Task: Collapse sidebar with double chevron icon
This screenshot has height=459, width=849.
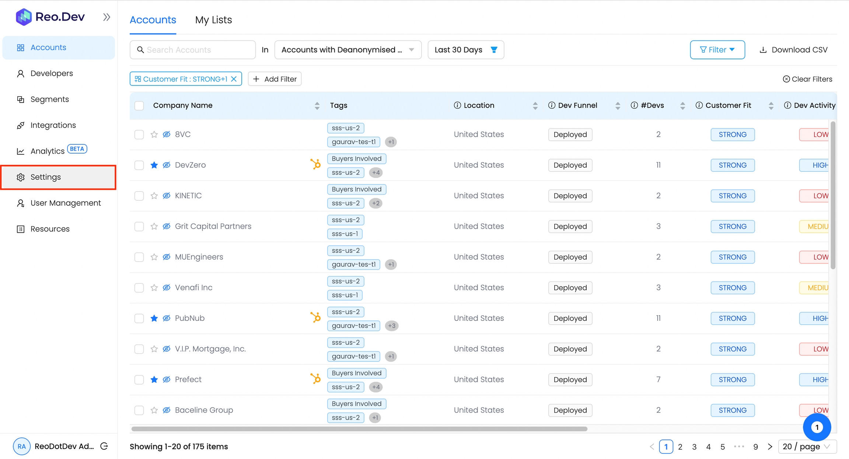Action: [x=106, y=17]
